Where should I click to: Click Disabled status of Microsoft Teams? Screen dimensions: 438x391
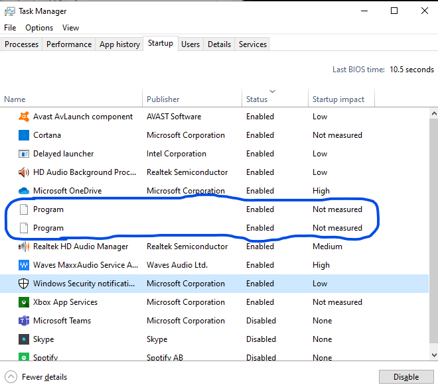(261, 321)
